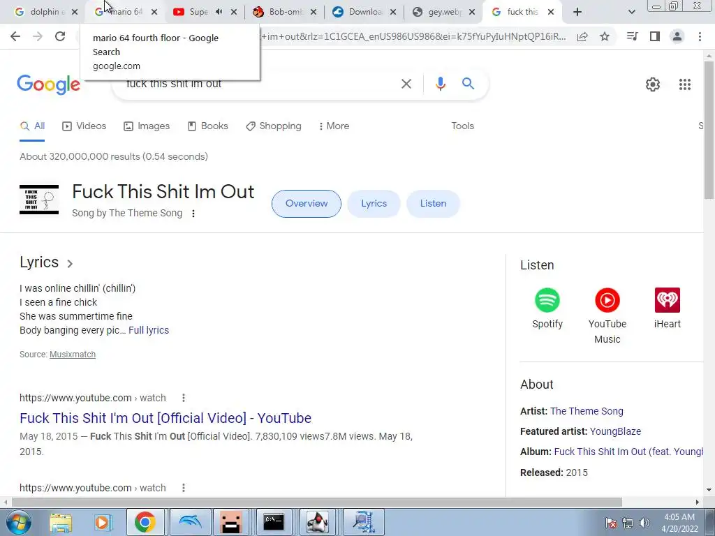Image resolution: width=715 pixels, height=536 pixels.
Task: Clear the Google search box text
Action: tap(406, 84)
